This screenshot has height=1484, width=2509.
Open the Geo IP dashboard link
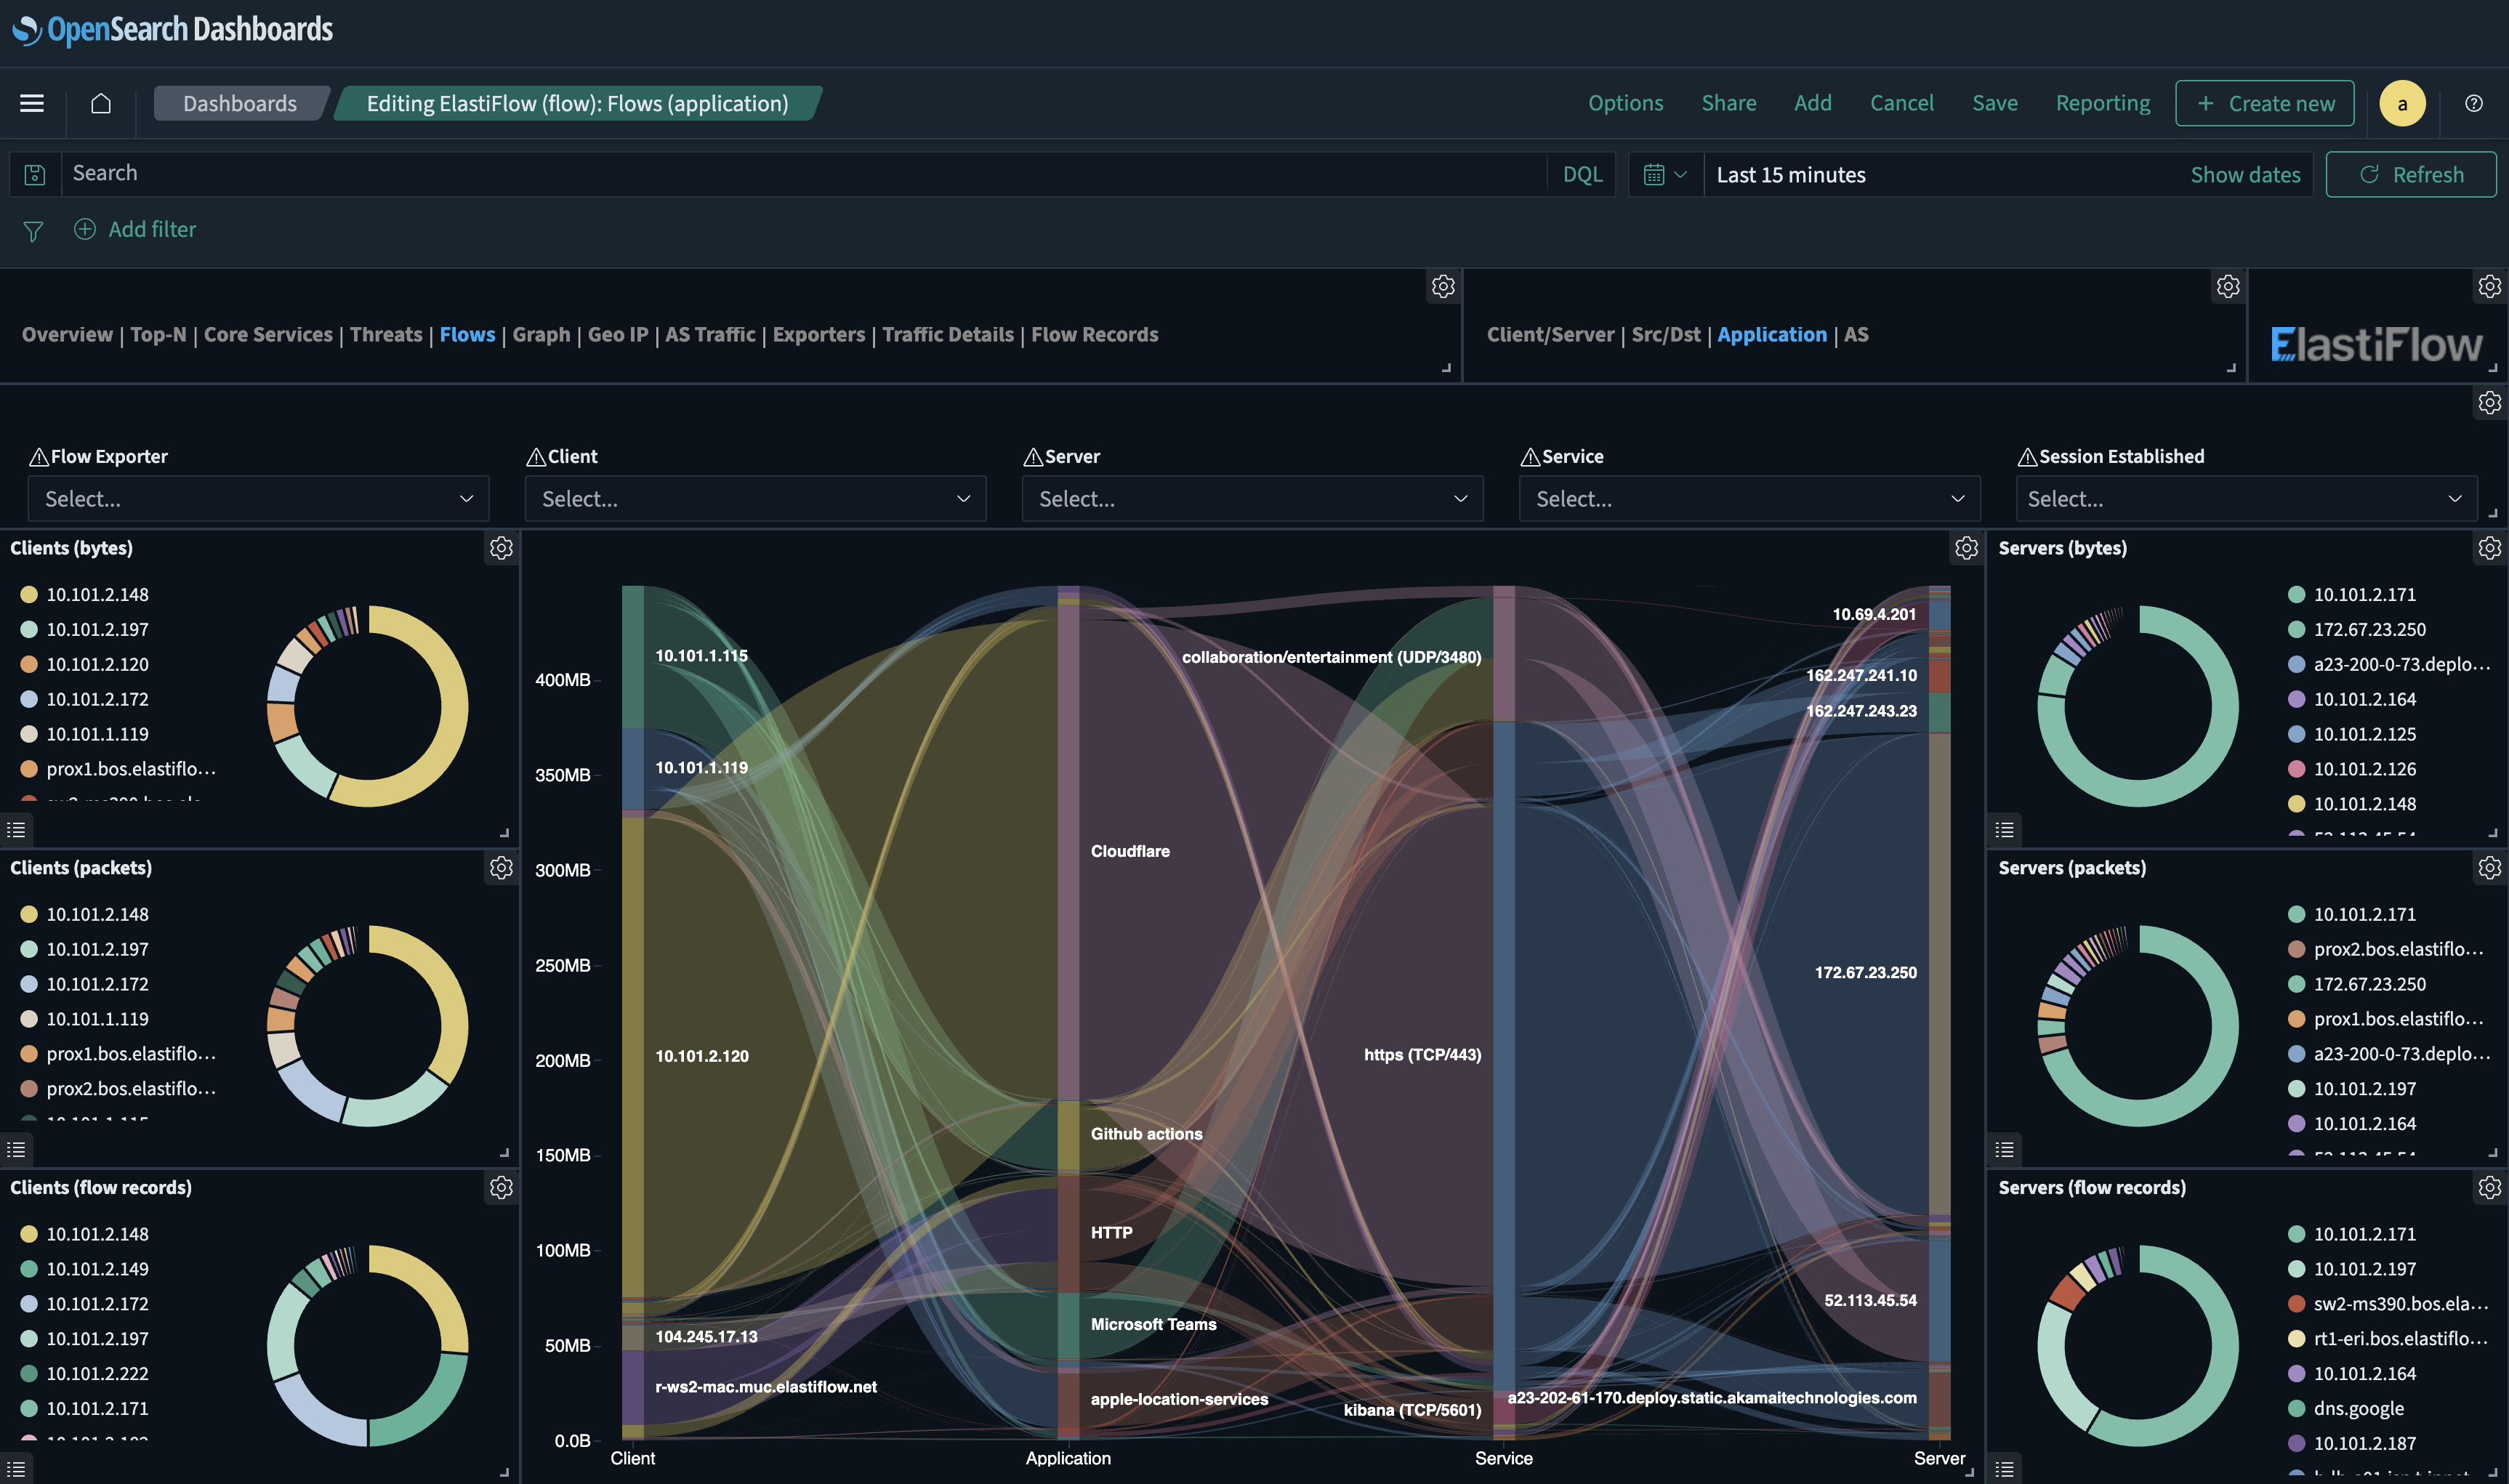click(x=618, y=334)
